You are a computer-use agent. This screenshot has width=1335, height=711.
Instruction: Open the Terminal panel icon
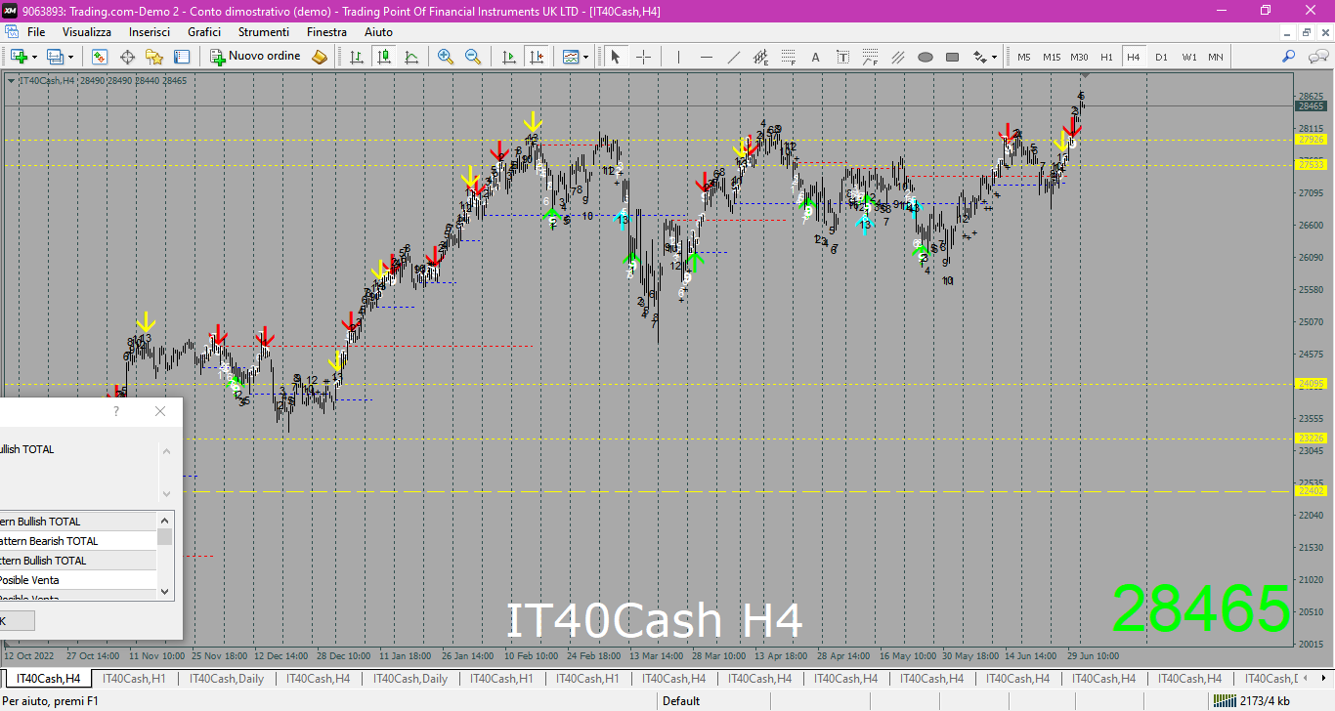[x=182, y=57]
